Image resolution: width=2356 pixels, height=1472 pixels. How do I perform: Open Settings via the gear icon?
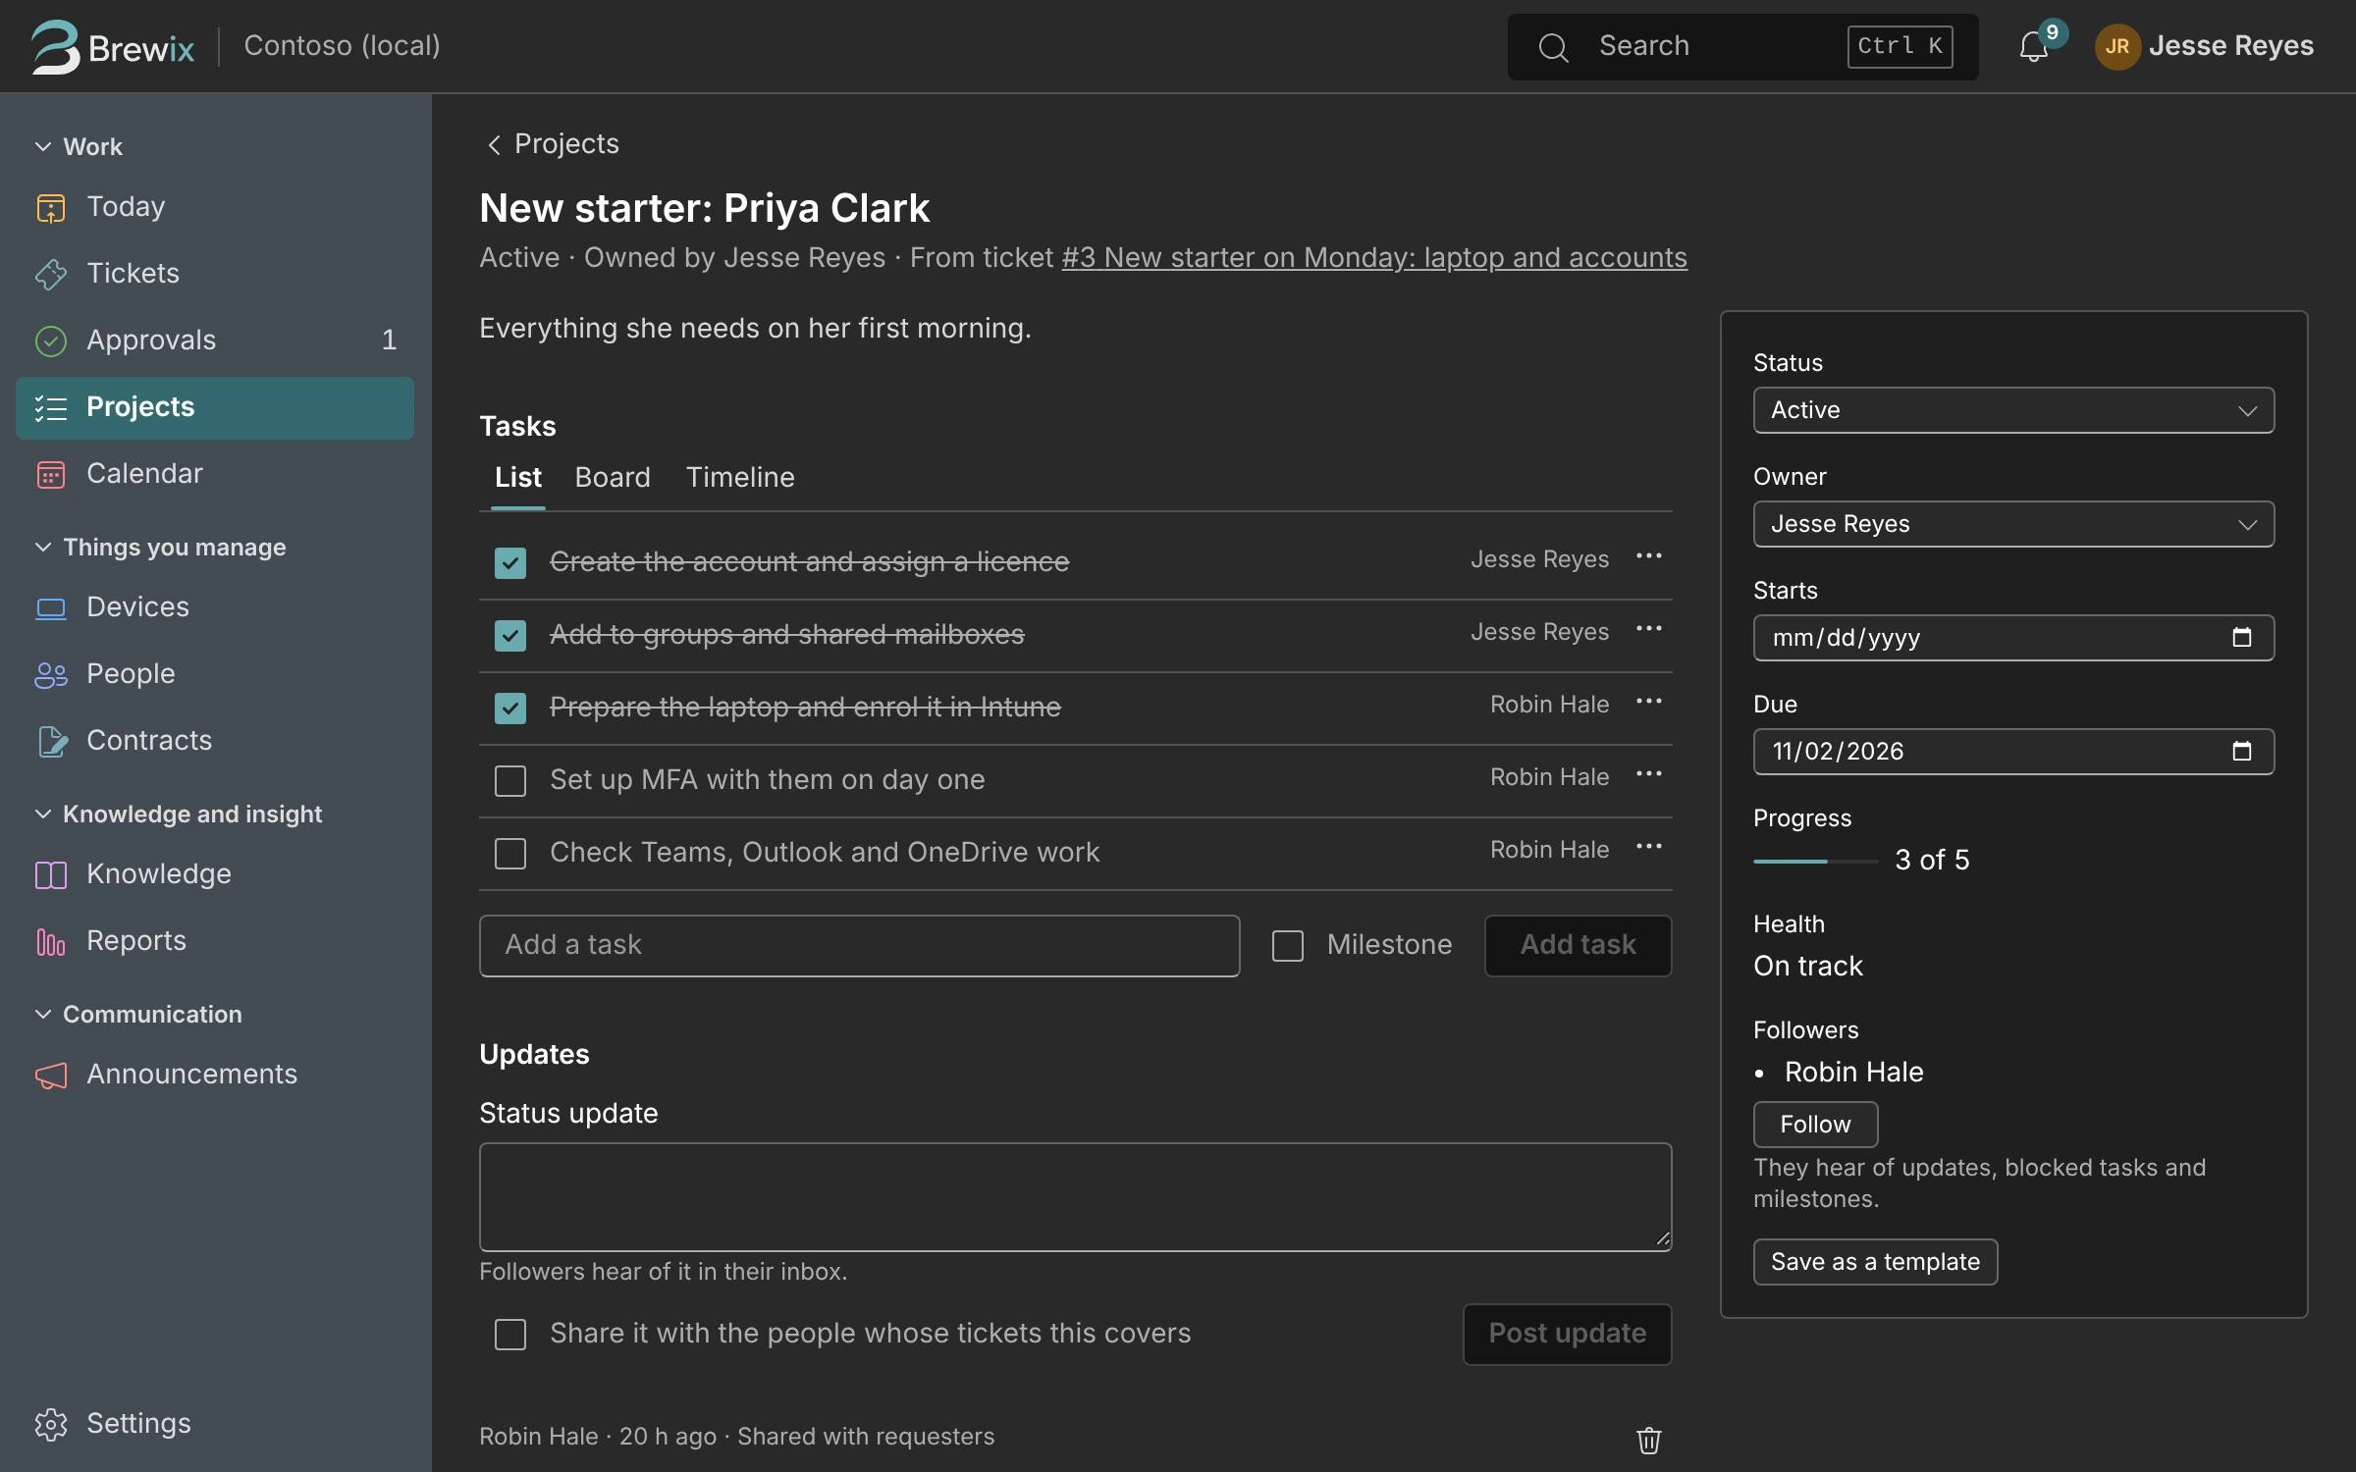[x=51, y=1424]
